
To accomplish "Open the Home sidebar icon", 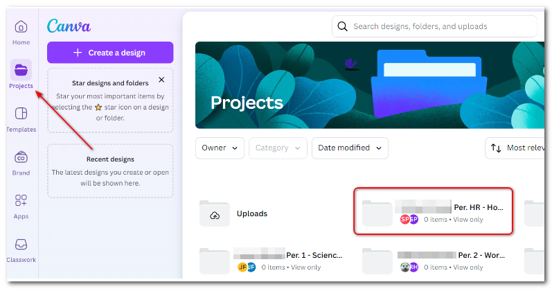I will pyautogui.click(x=21, y=27).
